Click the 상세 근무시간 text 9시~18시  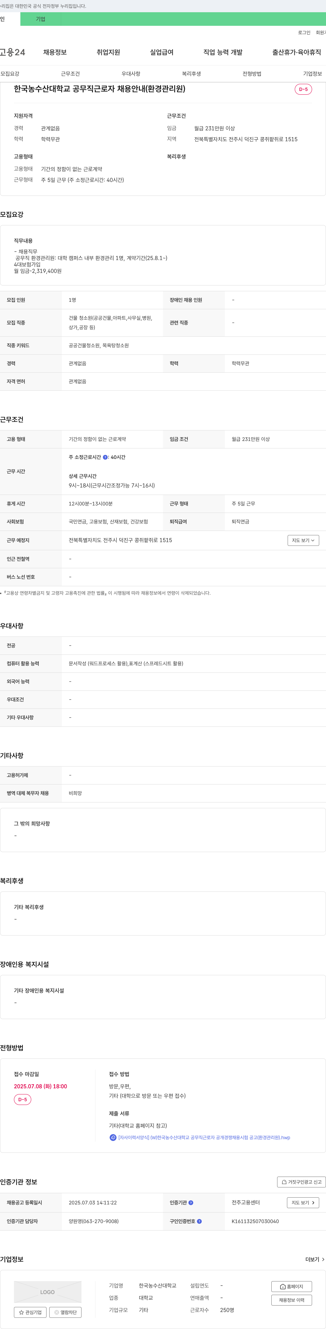pos(111,485)
